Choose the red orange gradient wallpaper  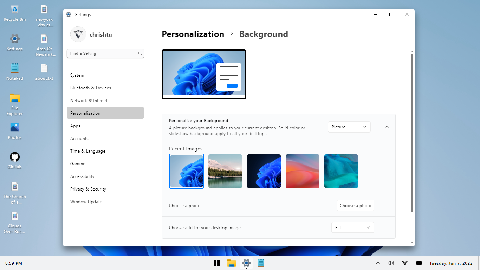[303, 171]
